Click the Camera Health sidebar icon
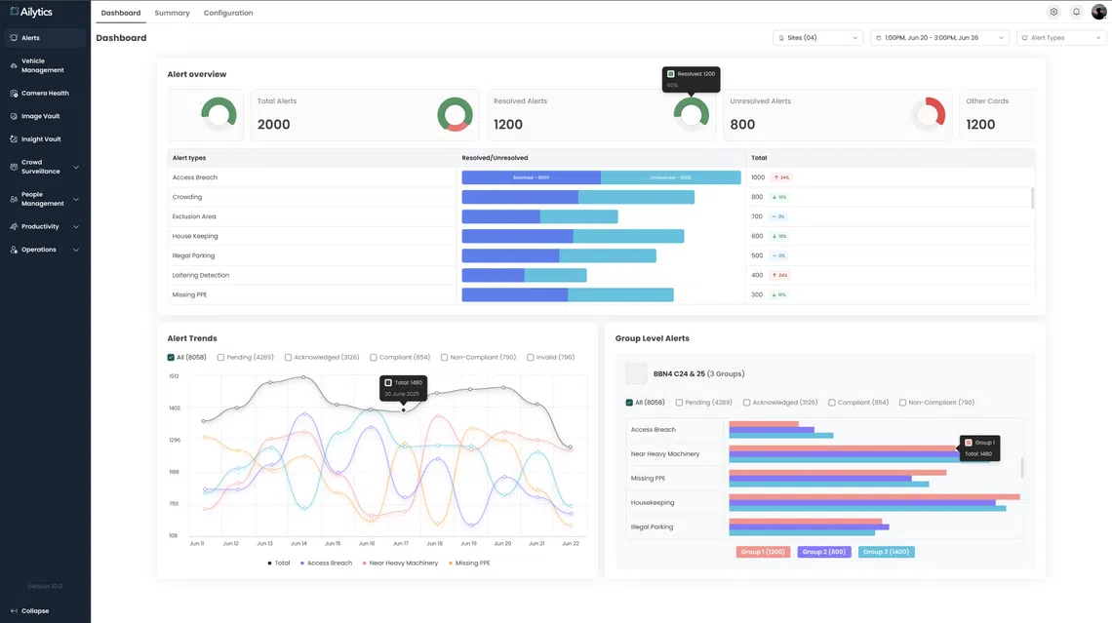The height and width of the screenshot is (623, 1112). click(14, 94)
